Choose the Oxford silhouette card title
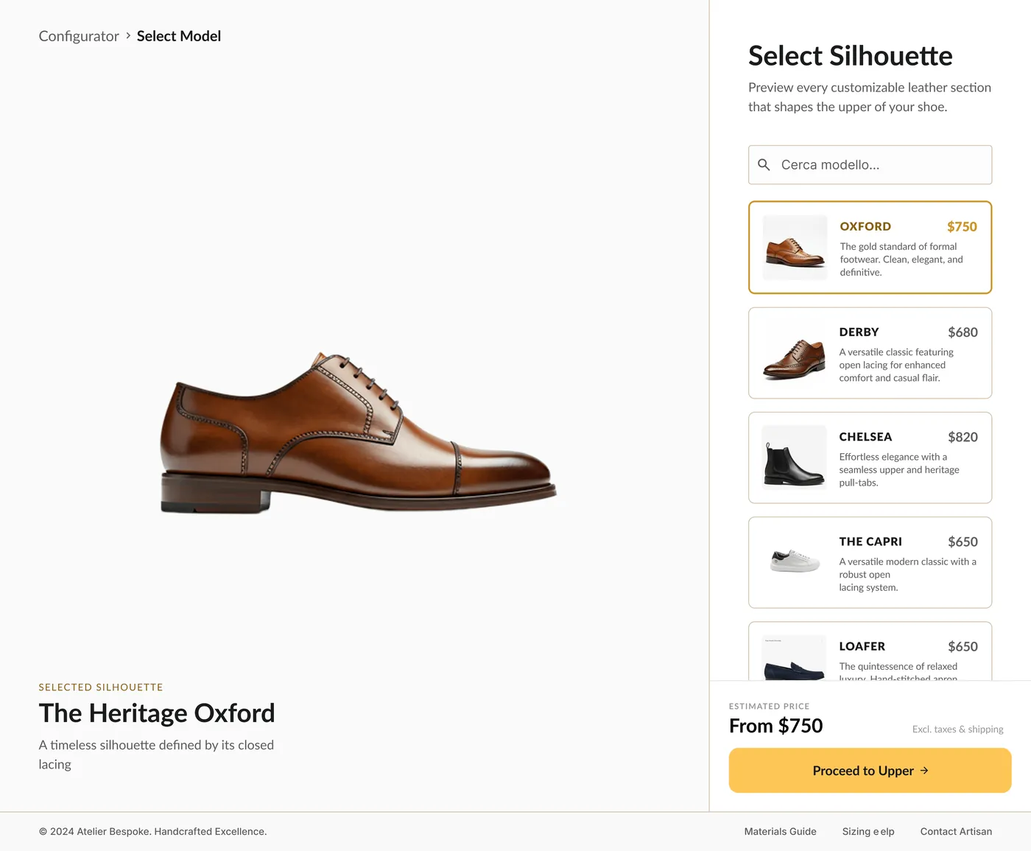Image resolution: width=1031 pixels, height=851 pixels. click(865, 227)
